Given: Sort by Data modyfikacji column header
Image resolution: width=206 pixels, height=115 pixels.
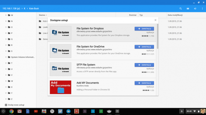Looking at the screenshot, I should [175, 15].
